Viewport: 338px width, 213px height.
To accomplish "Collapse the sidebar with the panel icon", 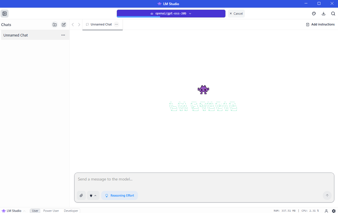I will [x=5, y=14].
